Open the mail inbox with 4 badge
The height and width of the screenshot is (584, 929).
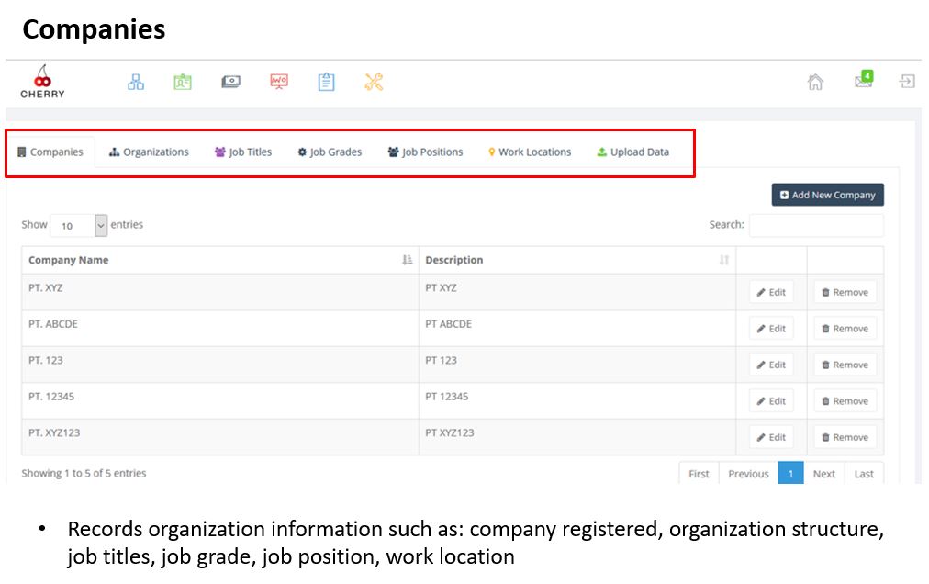863,80
